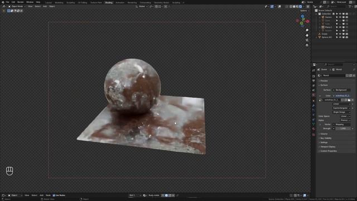The image size is (357, 201).
Task: Open the File menu
Action: pos(7,2)
